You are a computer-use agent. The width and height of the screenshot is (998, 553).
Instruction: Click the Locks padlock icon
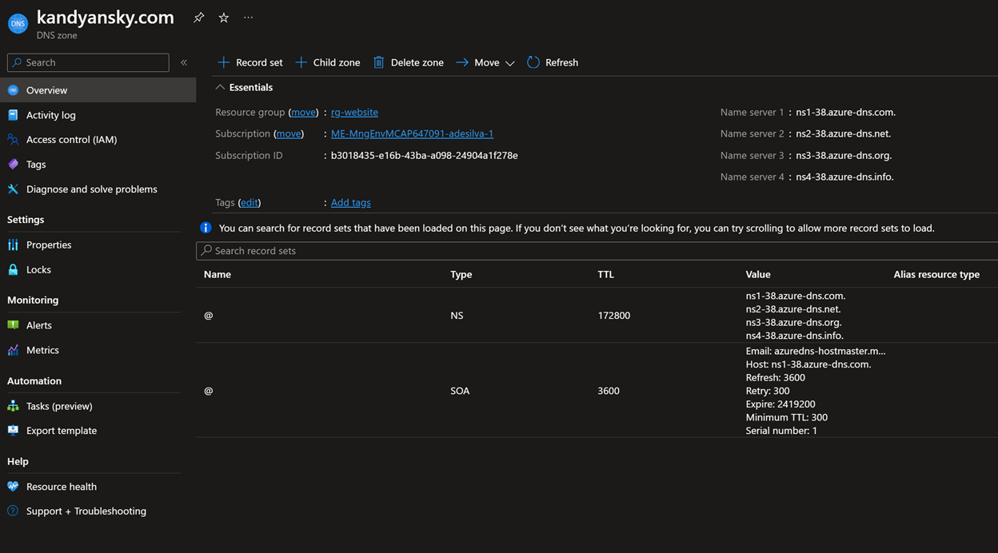[13, 269]
